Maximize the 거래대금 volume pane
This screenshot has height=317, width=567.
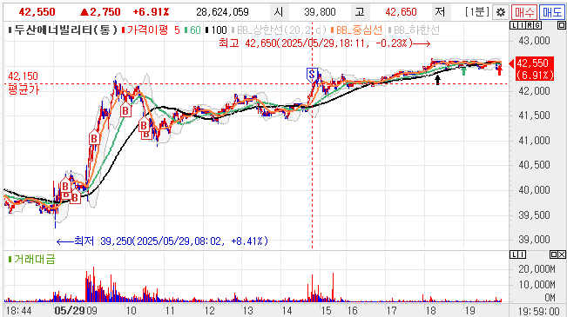point(554,254)
